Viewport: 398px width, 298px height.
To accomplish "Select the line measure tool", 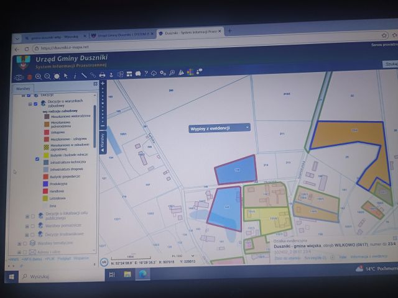I will [84, 76].
